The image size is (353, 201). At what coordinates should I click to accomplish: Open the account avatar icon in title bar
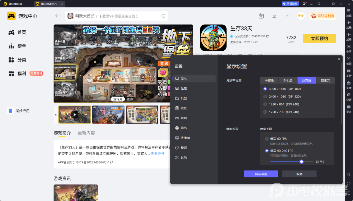coord(304,4)
